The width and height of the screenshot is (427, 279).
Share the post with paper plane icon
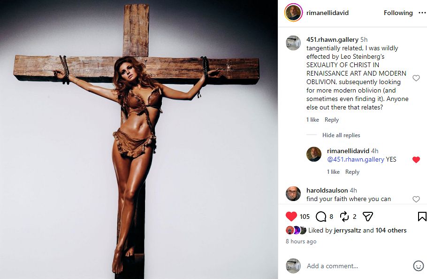click(x=368, y=217)
